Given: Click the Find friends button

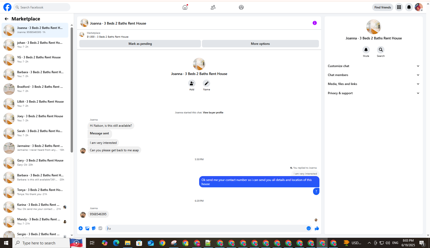Looking at the screenshot, I should click(x=383, y=7).
